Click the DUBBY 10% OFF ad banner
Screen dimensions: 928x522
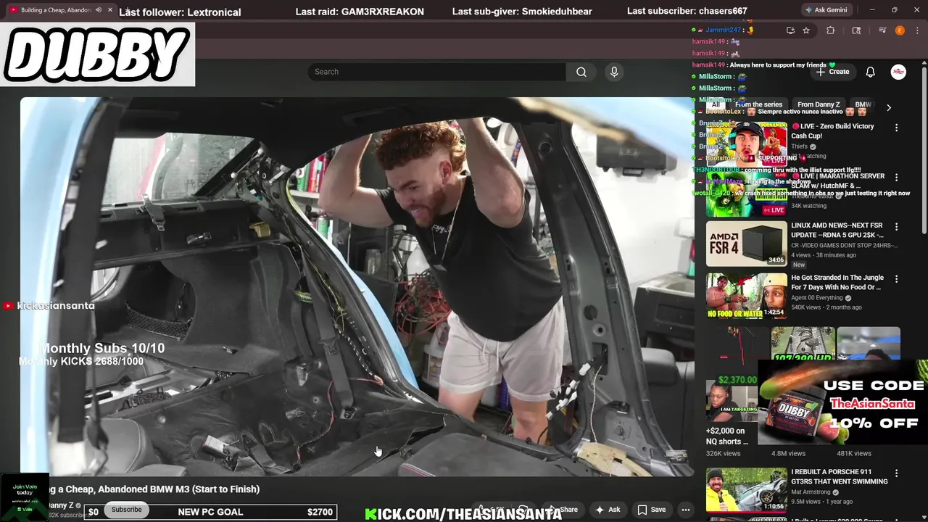pyautogui.click(x=842, y=402)
